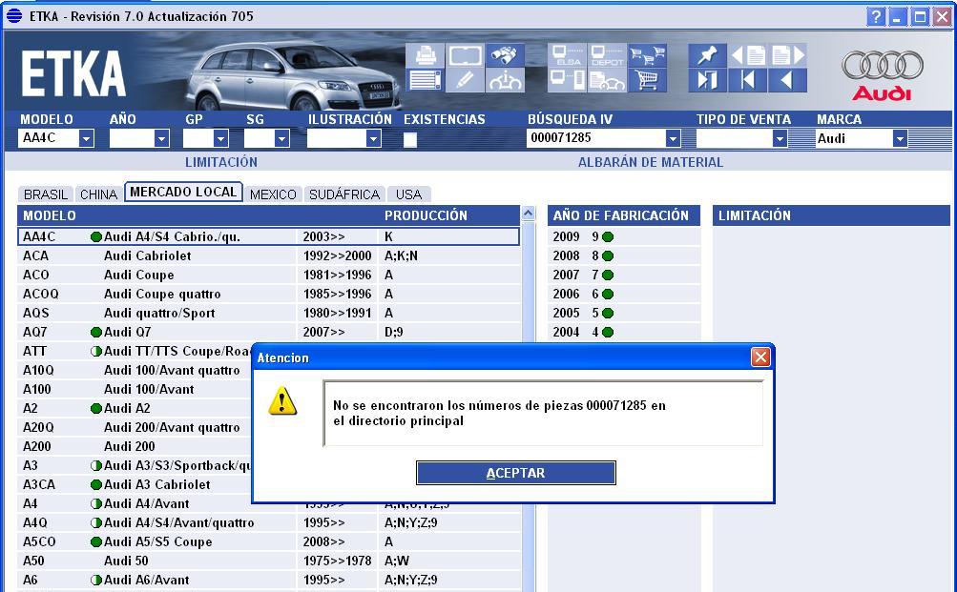Click the multiple shopping carts icon
Image resolution: width=957 pixels, height=592 pixels.
[647, 55]
